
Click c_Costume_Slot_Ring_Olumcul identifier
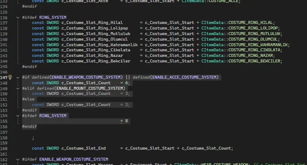[94, 39]
